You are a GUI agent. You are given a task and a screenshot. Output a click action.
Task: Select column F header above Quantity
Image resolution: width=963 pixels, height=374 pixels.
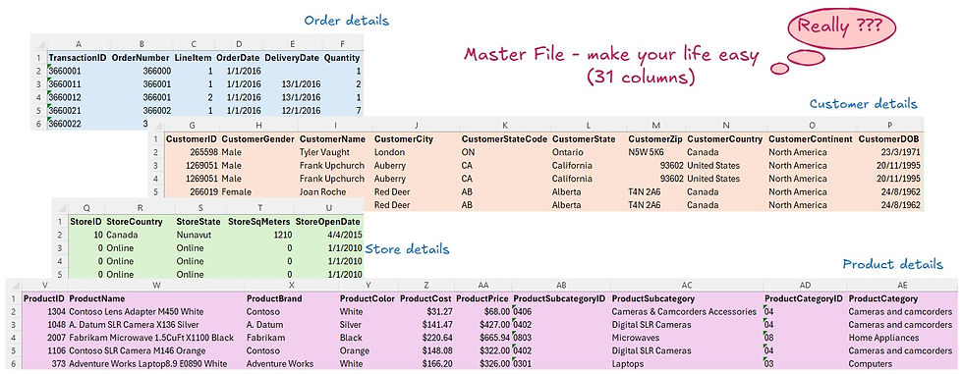tap(342, 43)
